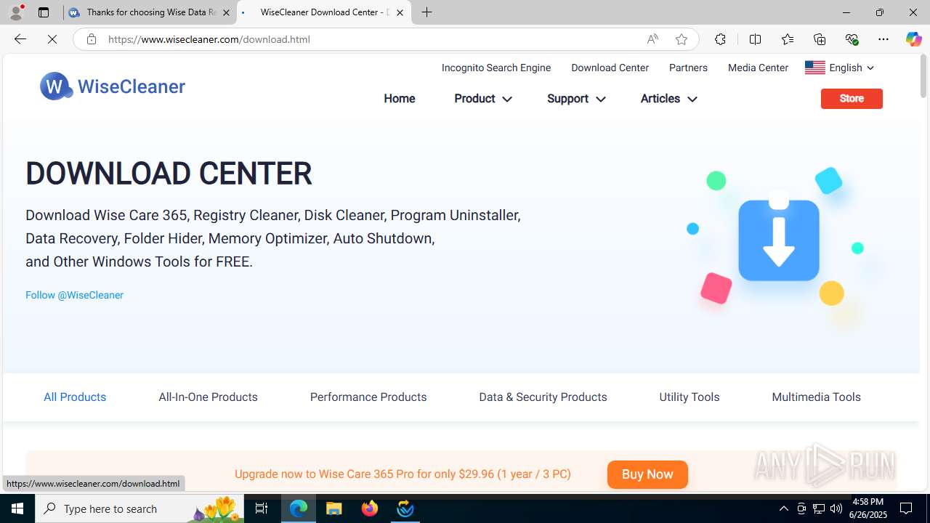Visit the Partners page
Image resolution: width=930 pixels, height=523 pixels.
click(x=688, y=68)
